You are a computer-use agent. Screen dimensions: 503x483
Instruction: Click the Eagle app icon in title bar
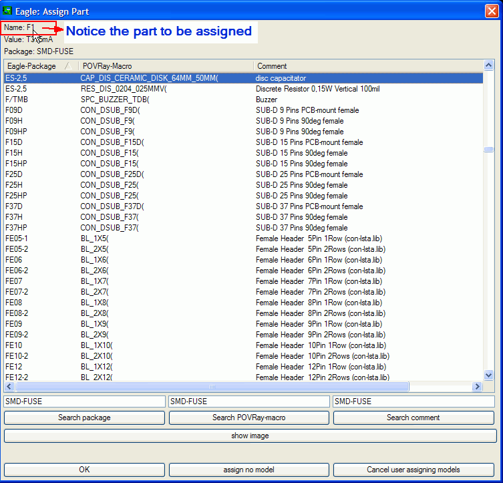[7, 11]
